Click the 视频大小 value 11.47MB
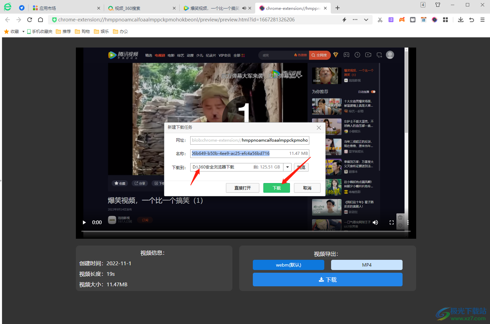This screenshot has height=324, width=490. pyautogui.click(x=117, y=285)
